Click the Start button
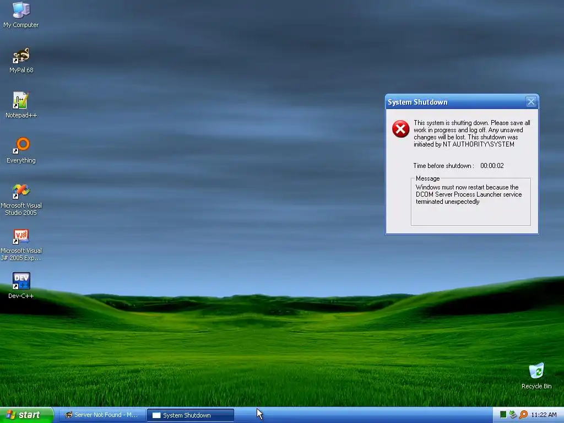The height and width of the screenshot is (423, 564). pyautogui.click(x=26, y=415)
